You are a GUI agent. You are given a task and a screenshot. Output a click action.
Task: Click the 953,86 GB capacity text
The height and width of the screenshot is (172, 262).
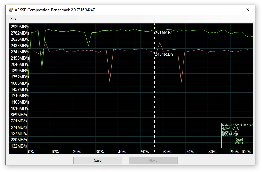point(230,135)
